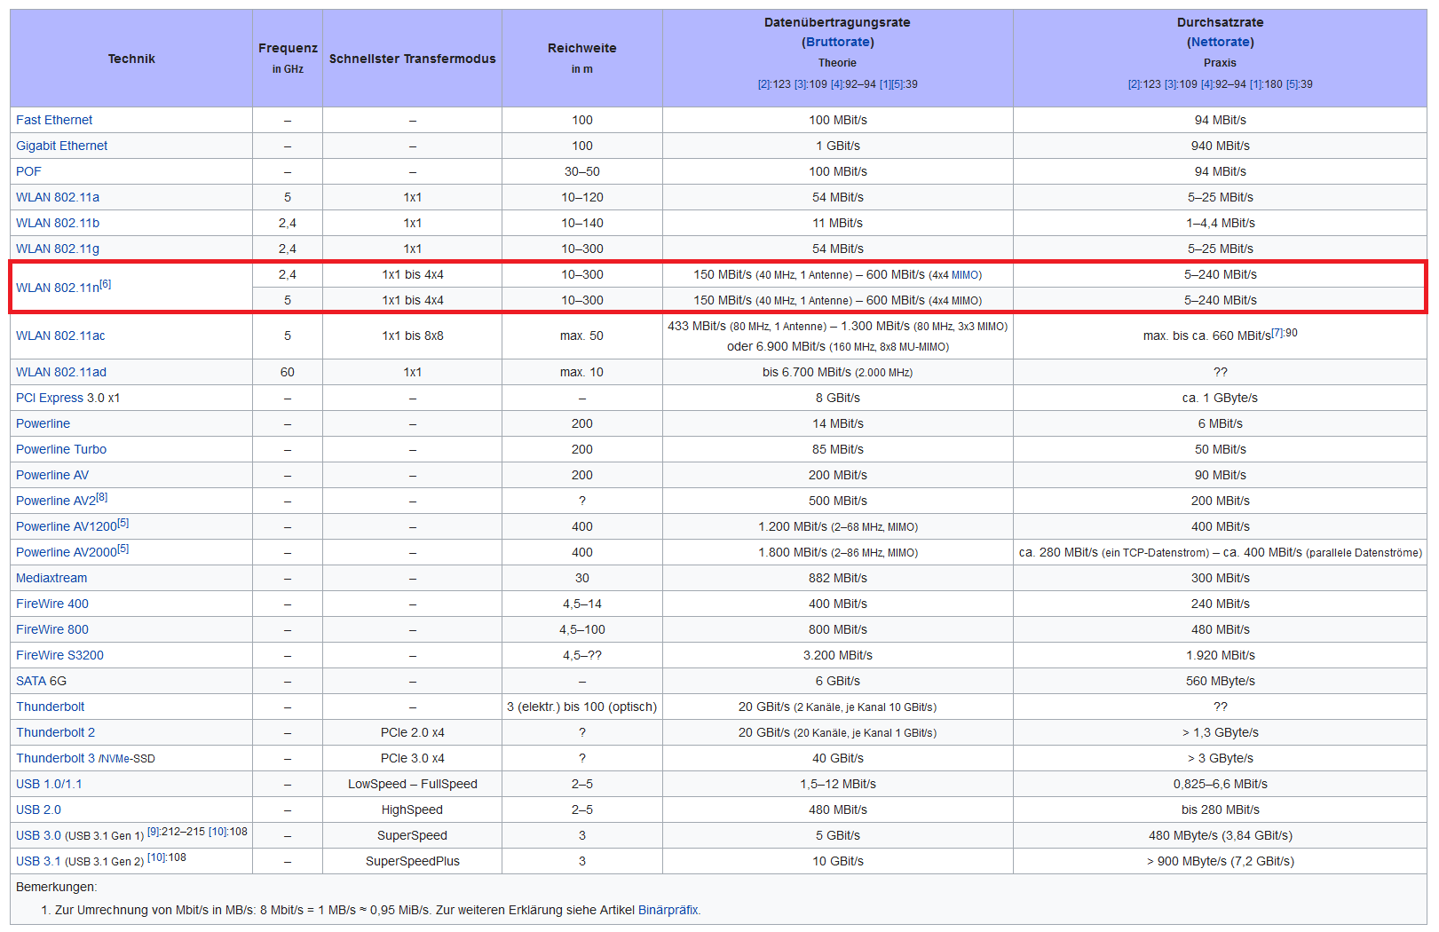Select the Frequenz column header
Screen dimensions: 1439x932
pos(288,59)
